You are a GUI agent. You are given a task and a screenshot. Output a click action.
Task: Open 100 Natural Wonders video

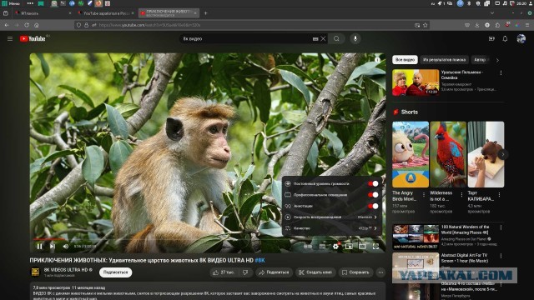click(416, 237)
